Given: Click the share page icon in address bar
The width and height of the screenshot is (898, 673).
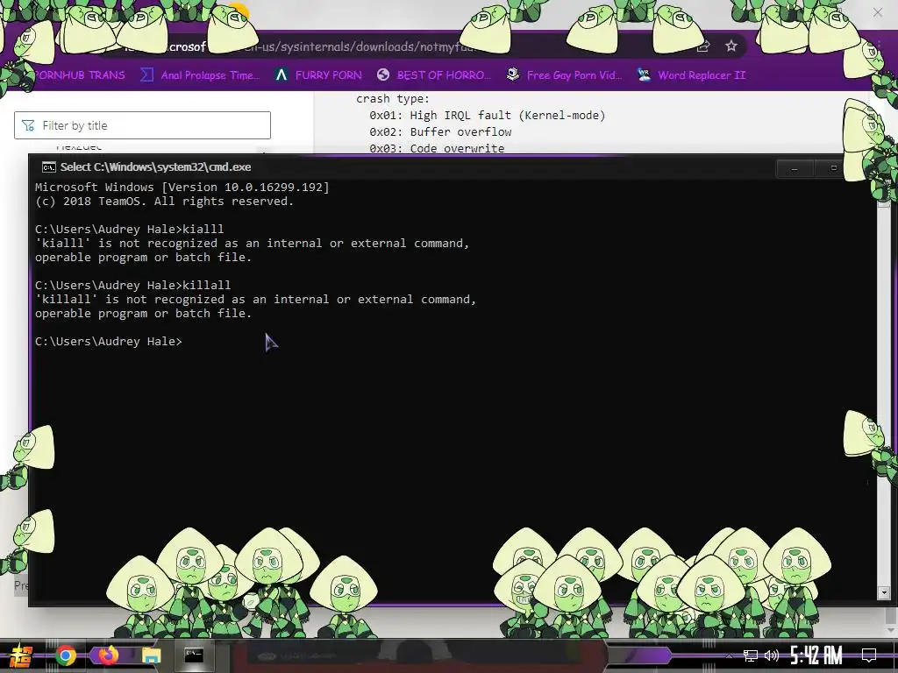Looking at the screenshot, I should pos(703,46).
